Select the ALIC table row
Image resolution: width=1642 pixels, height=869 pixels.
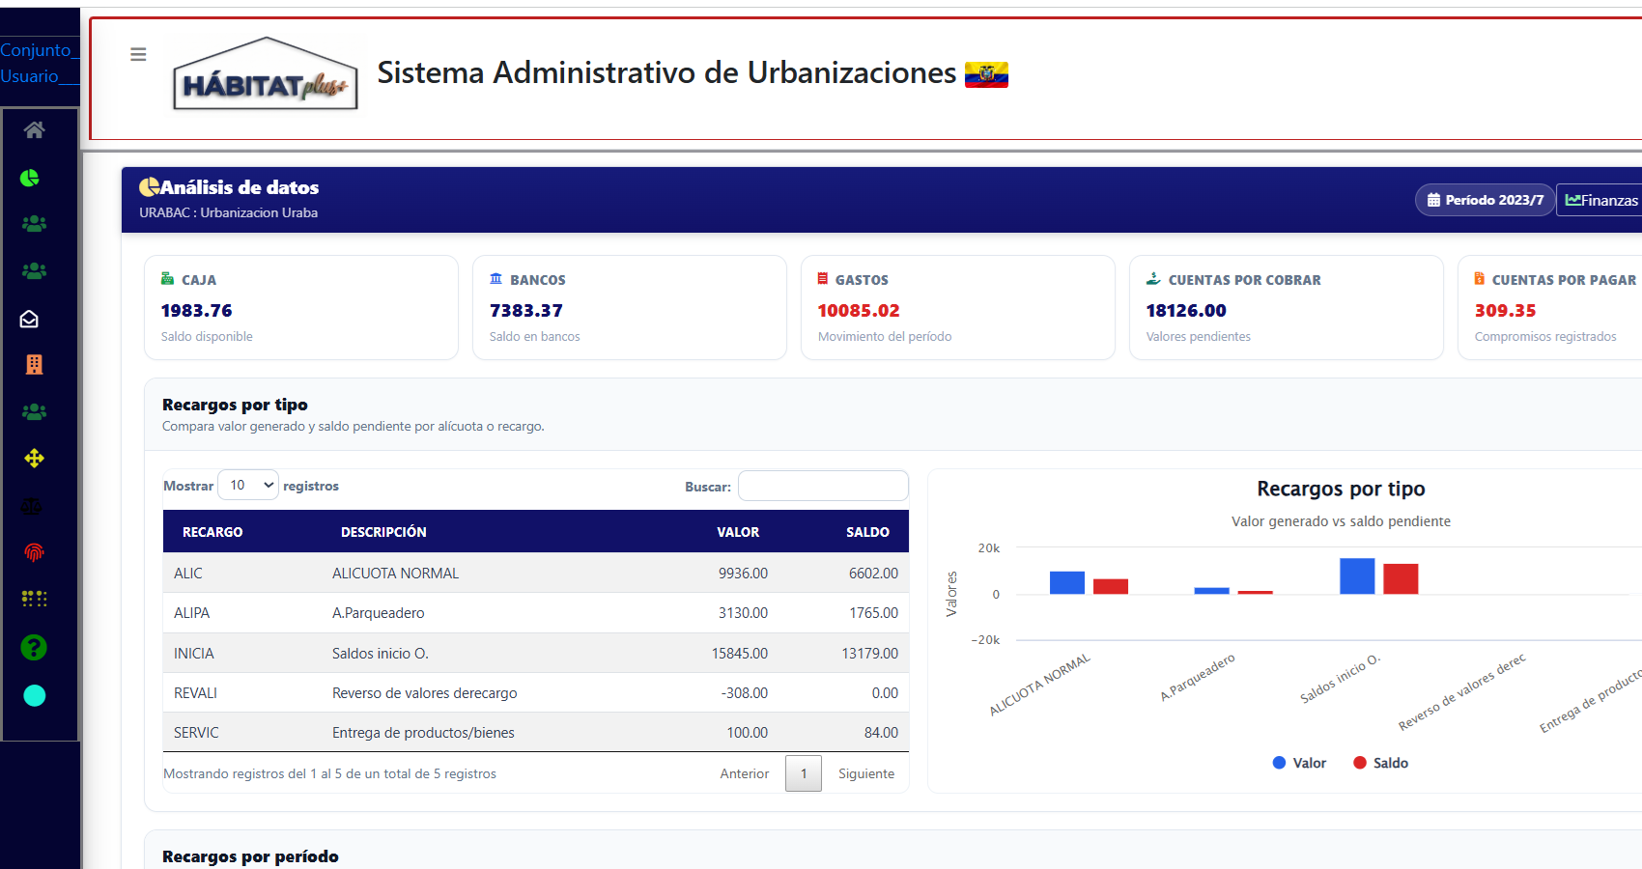(536, 573)
